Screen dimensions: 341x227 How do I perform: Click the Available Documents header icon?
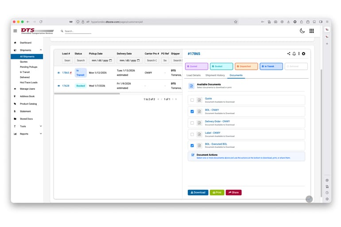point(191,86)
